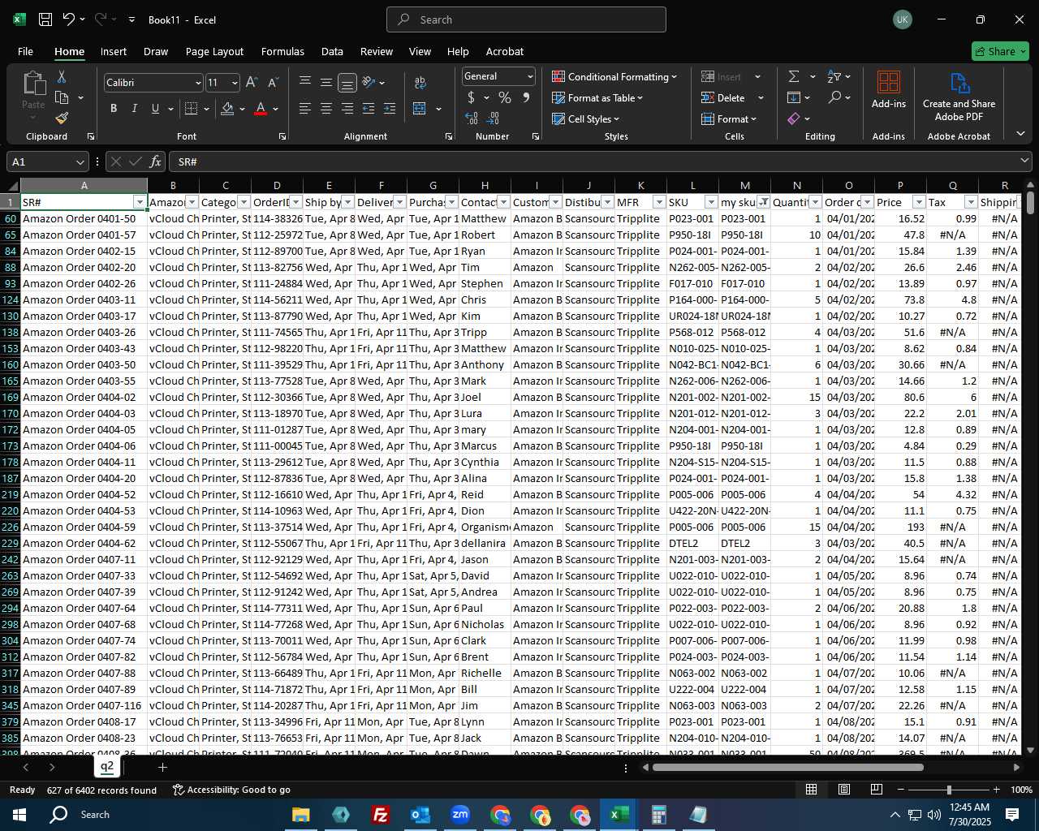Switch to the Acrobat tab
The width and height of the screenshot is (1039, 831).
[x=505, y=51]
